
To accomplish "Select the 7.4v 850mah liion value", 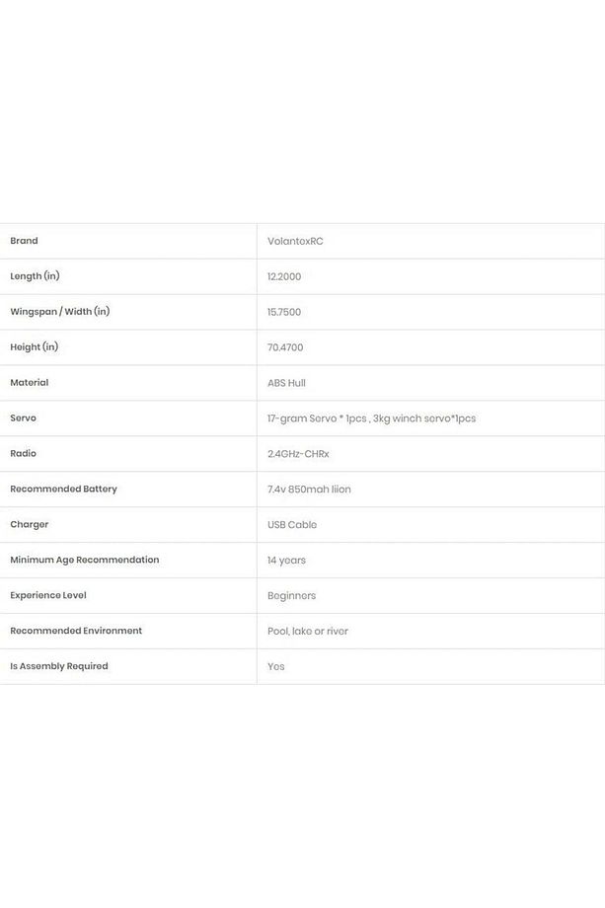I will (x=309, y=490).
